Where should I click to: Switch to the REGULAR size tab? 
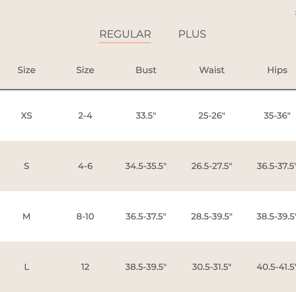click(125, 34)
